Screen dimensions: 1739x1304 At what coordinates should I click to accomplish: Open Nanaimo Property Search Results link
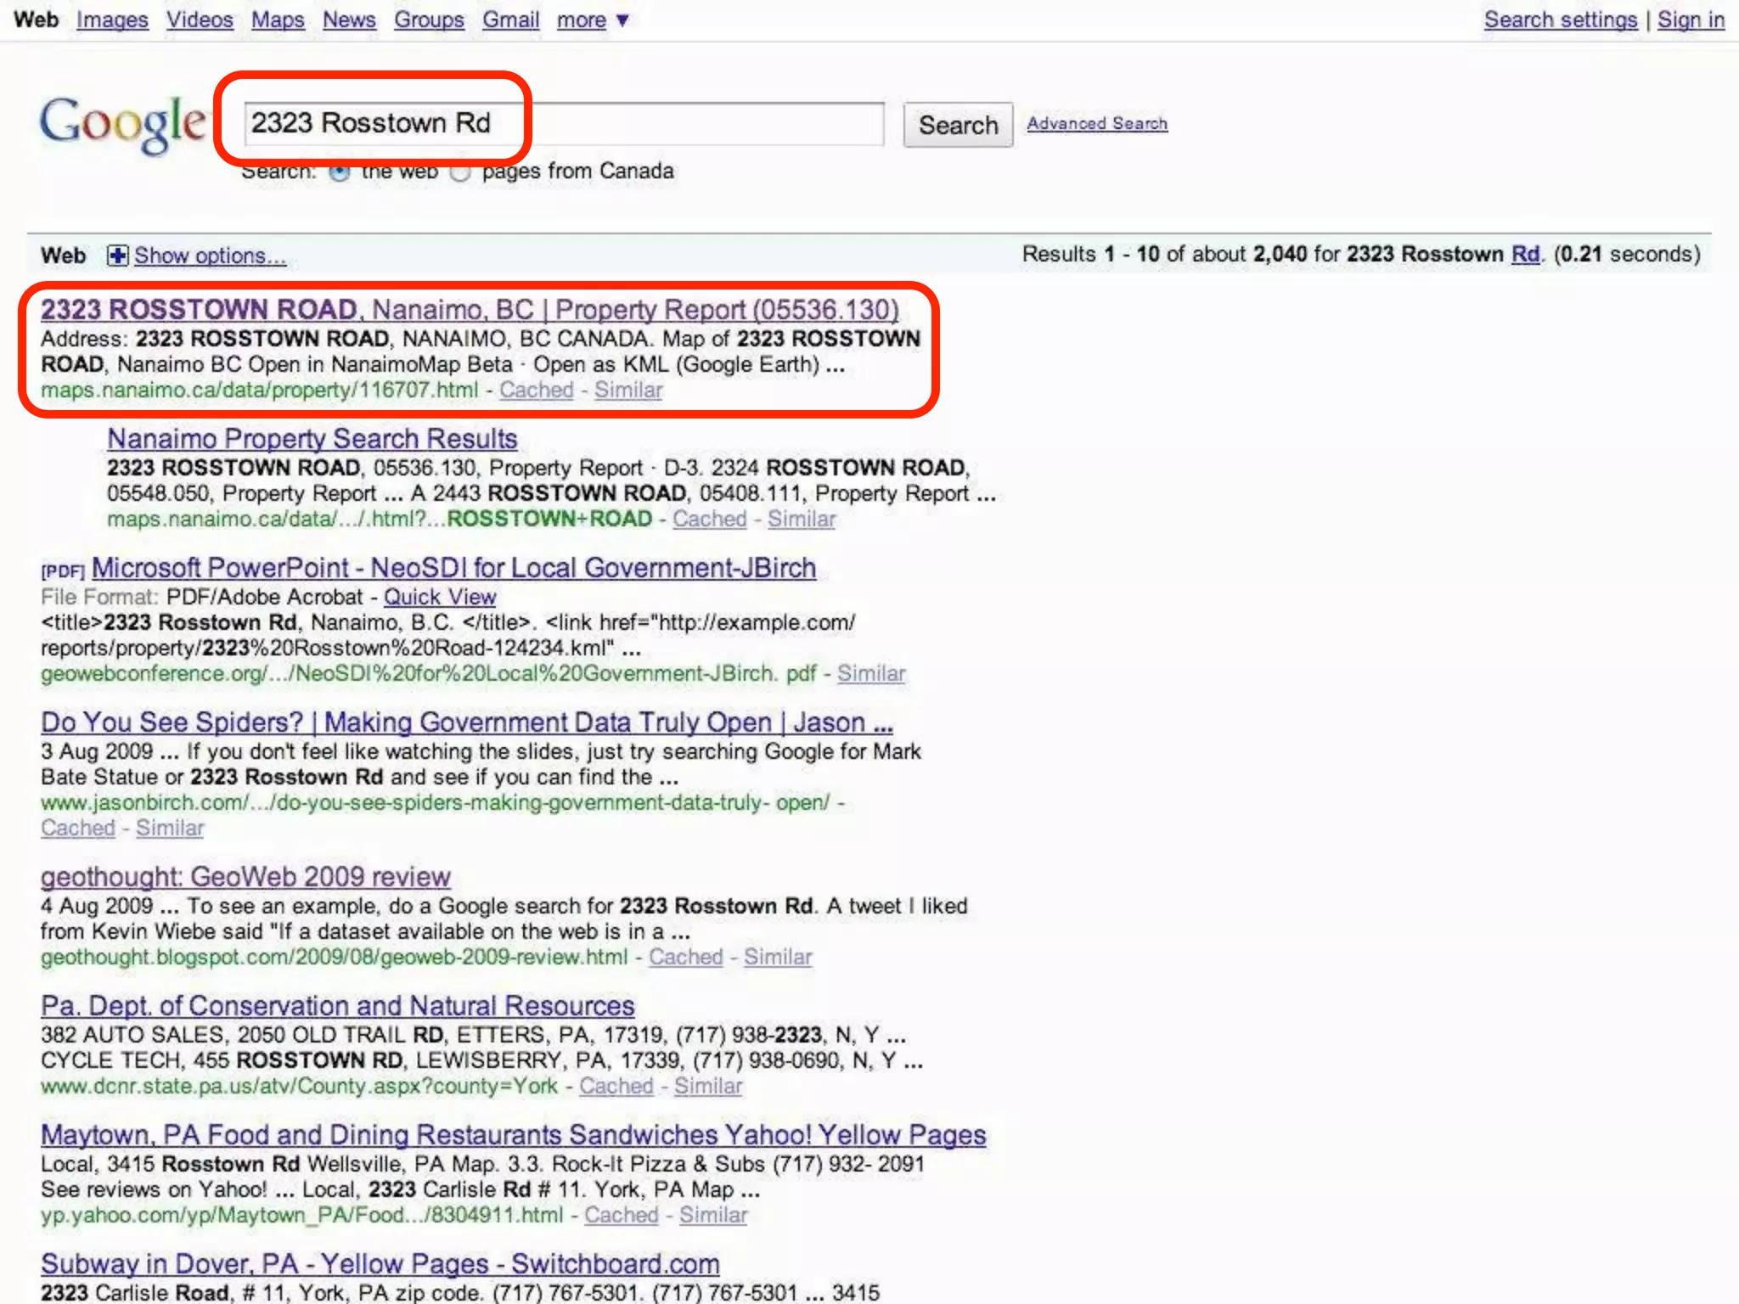312,439
